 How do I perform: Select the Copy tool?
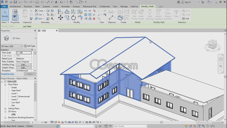coord(67,18)
